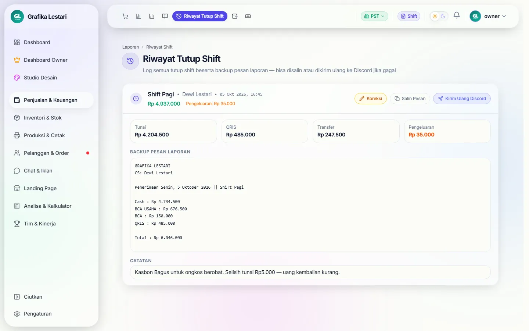Viewport: 529px width, 331px height.
Task: Open Produksi & Cetak section
Action: pyautogui.click(x=51, y=135)
